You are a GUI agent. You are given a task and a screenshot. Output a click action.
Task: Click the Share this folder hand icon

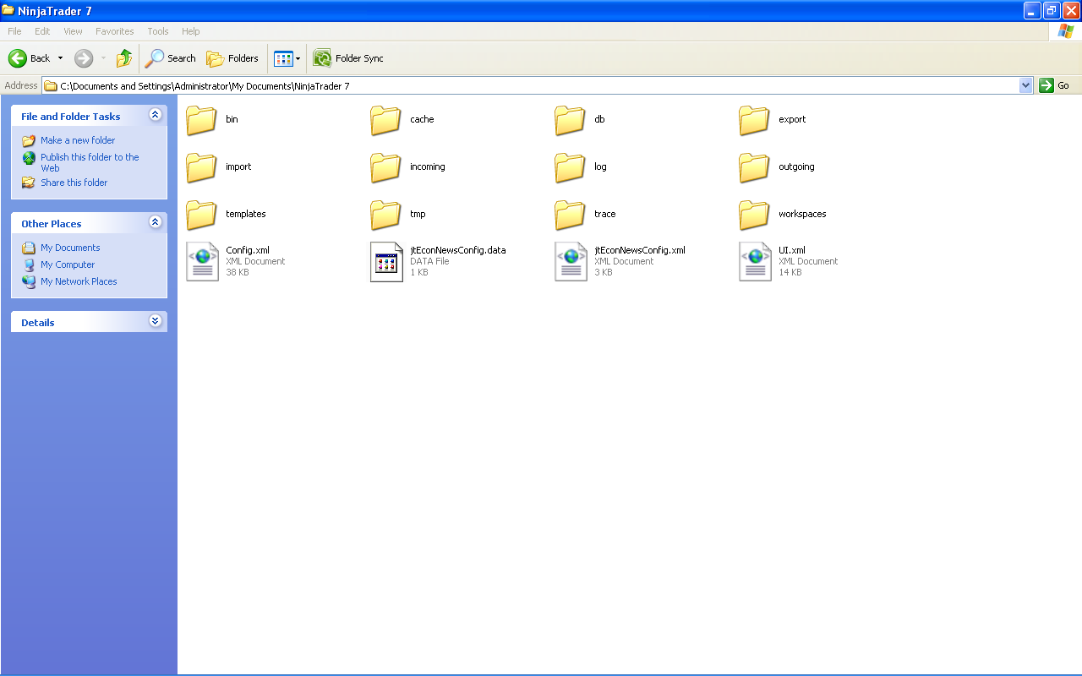29,183
